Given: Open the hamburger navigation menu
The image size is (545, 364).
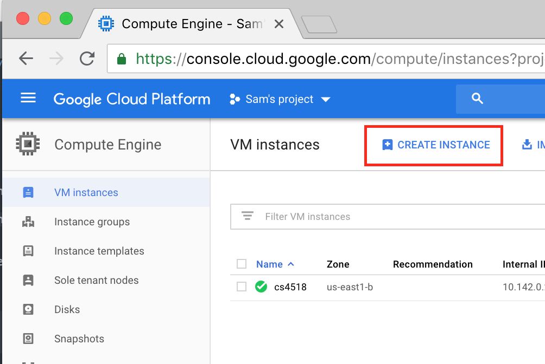Looking at the screenshot, I should point(28,99).
